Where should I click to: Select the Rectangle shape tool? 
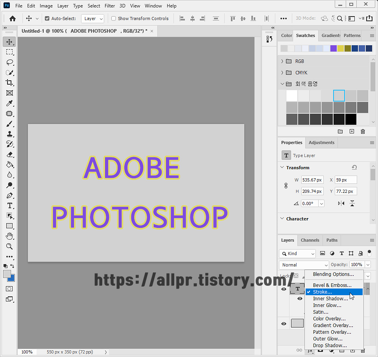9,226
